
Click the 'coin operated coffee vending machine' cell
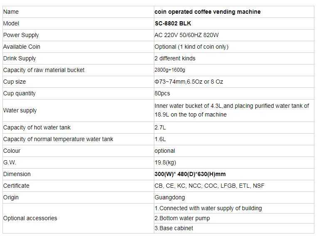[208, 12]
